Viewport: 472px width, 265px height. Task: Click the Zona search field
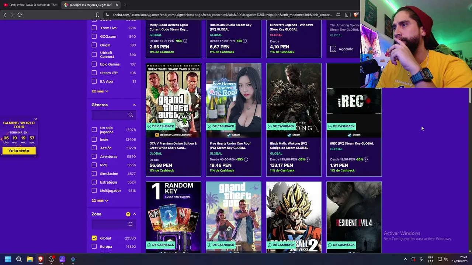(x=114, y=224)
